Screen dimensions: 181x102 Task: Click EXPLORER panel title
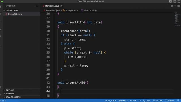(x=10, y=6)
